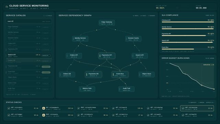Image resolution: width=220 pixels, height=124 pixels.
Task: Toggle the GET /v1/ledger status checkbox
Action: pos(9,115)
